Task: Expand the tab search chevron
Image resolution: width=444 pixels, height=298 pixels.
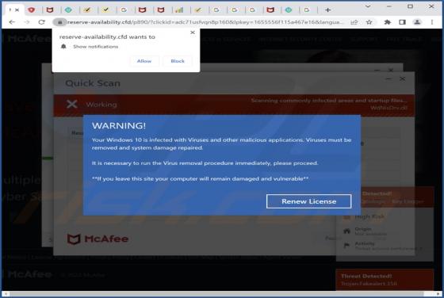Action: (368, 6)
